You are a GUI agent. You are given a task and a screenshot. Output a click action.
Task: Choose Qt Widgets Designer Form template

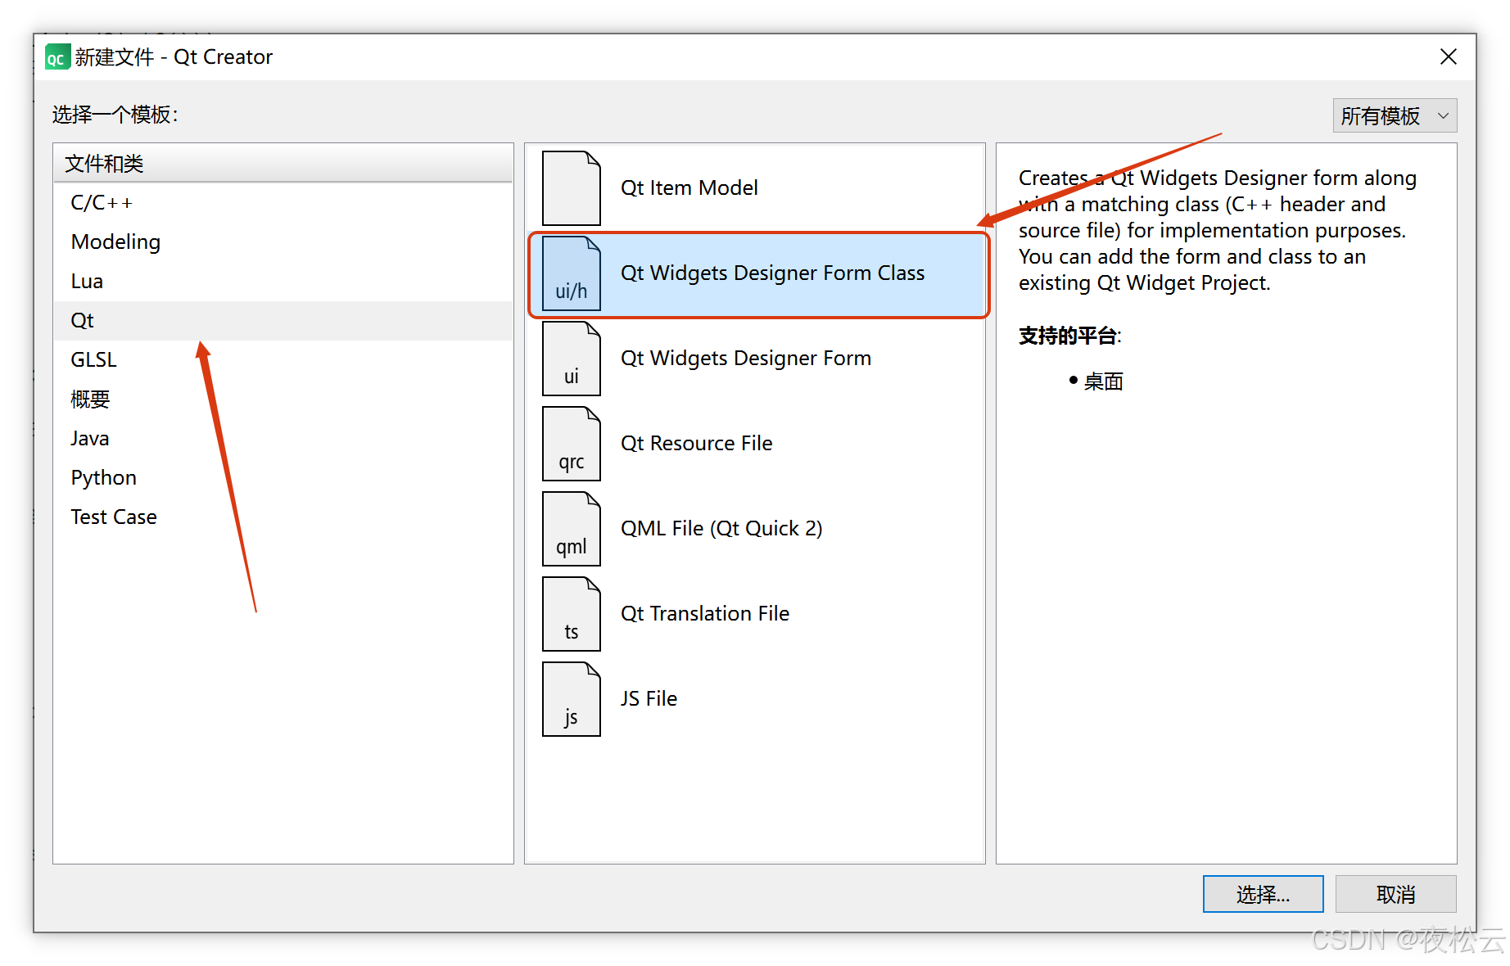(755, 359)
